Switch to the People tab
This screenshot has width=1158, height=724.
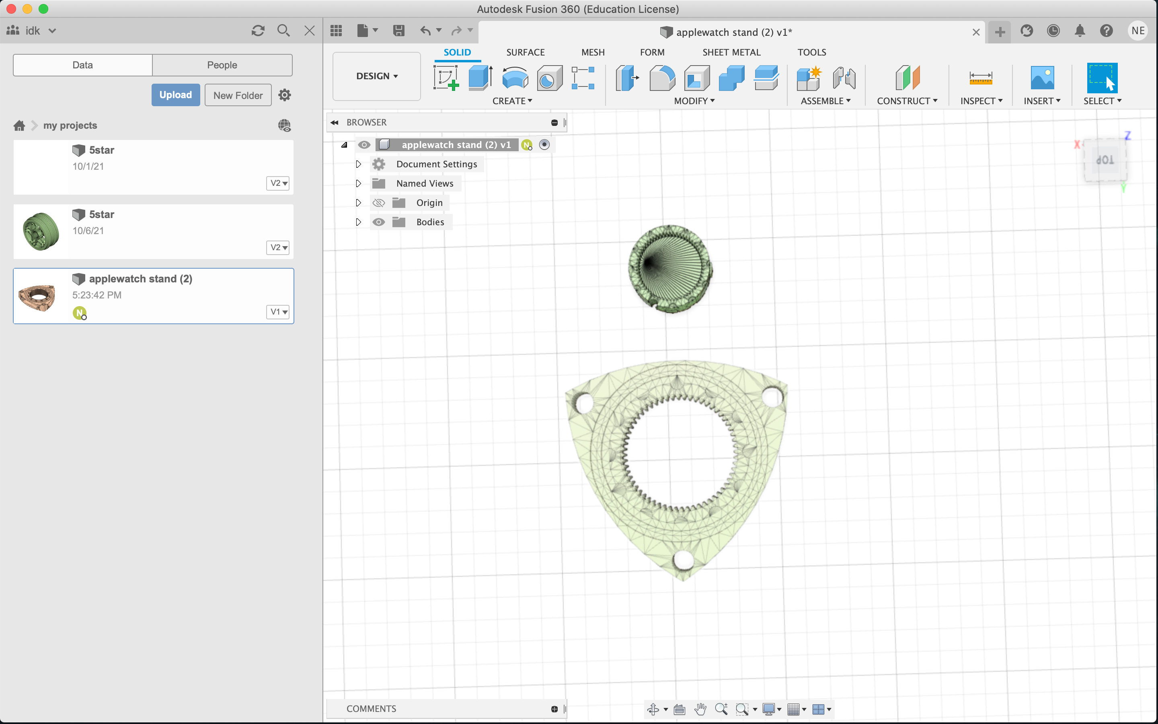coord(222,65)
